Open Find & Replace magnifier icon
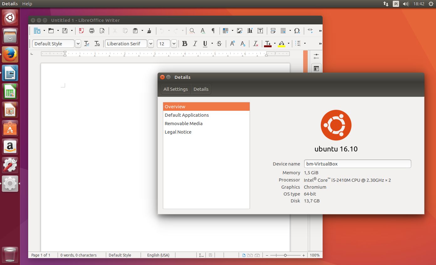 click(x=192, y=31)
